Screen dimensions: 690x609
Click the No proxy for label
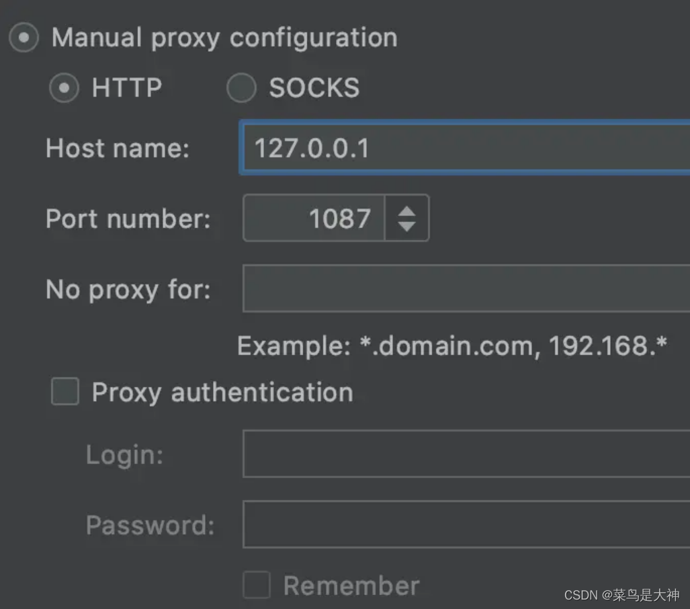128,290
